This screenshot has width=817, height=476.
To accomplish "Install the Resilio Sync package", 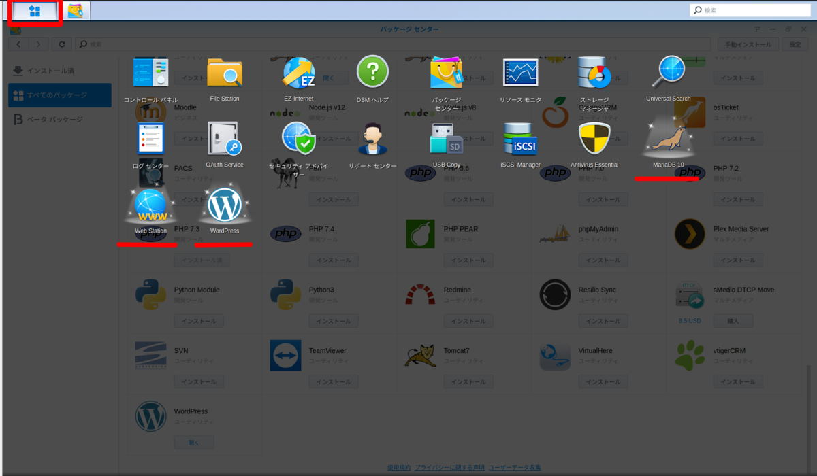I will (603, 321).
